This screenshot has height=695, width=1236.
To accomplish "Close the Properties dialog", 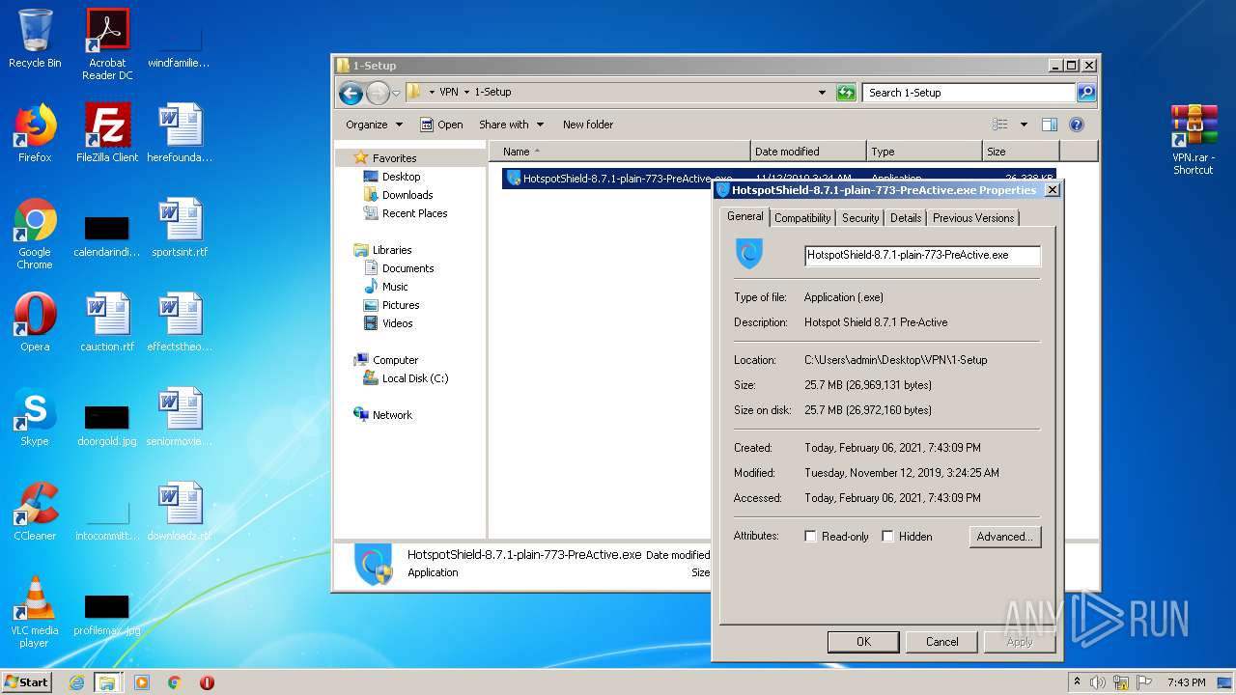I will click(x=1053, y=190).
